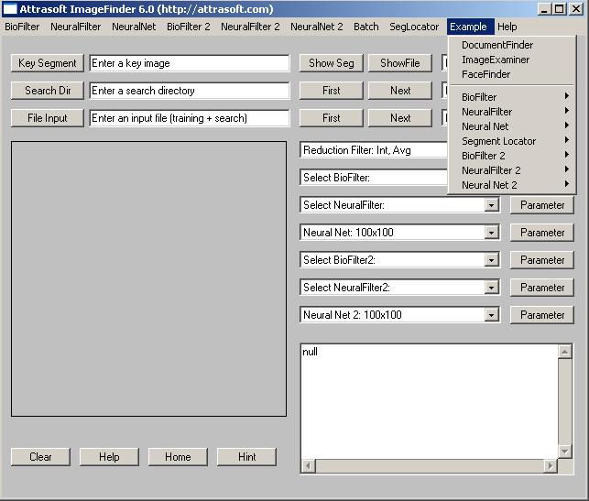
Task: Click the Key Segment button
Action: pyautogui.click(x=48, y=63)
